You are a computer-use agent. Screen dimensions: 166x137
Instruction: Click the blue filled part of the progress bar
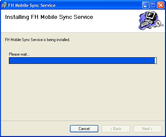(82, 61)
